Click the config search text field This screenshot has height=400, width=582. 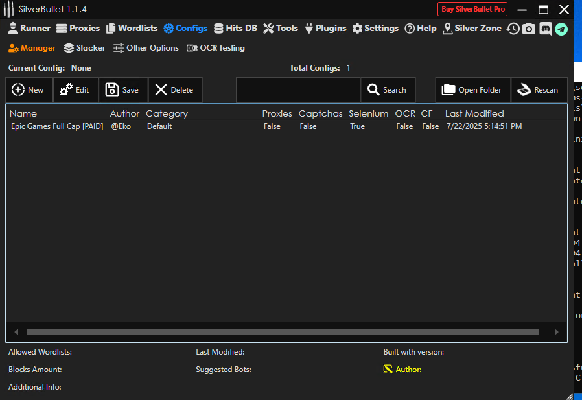pyautogui.click(x=297, y=90)
